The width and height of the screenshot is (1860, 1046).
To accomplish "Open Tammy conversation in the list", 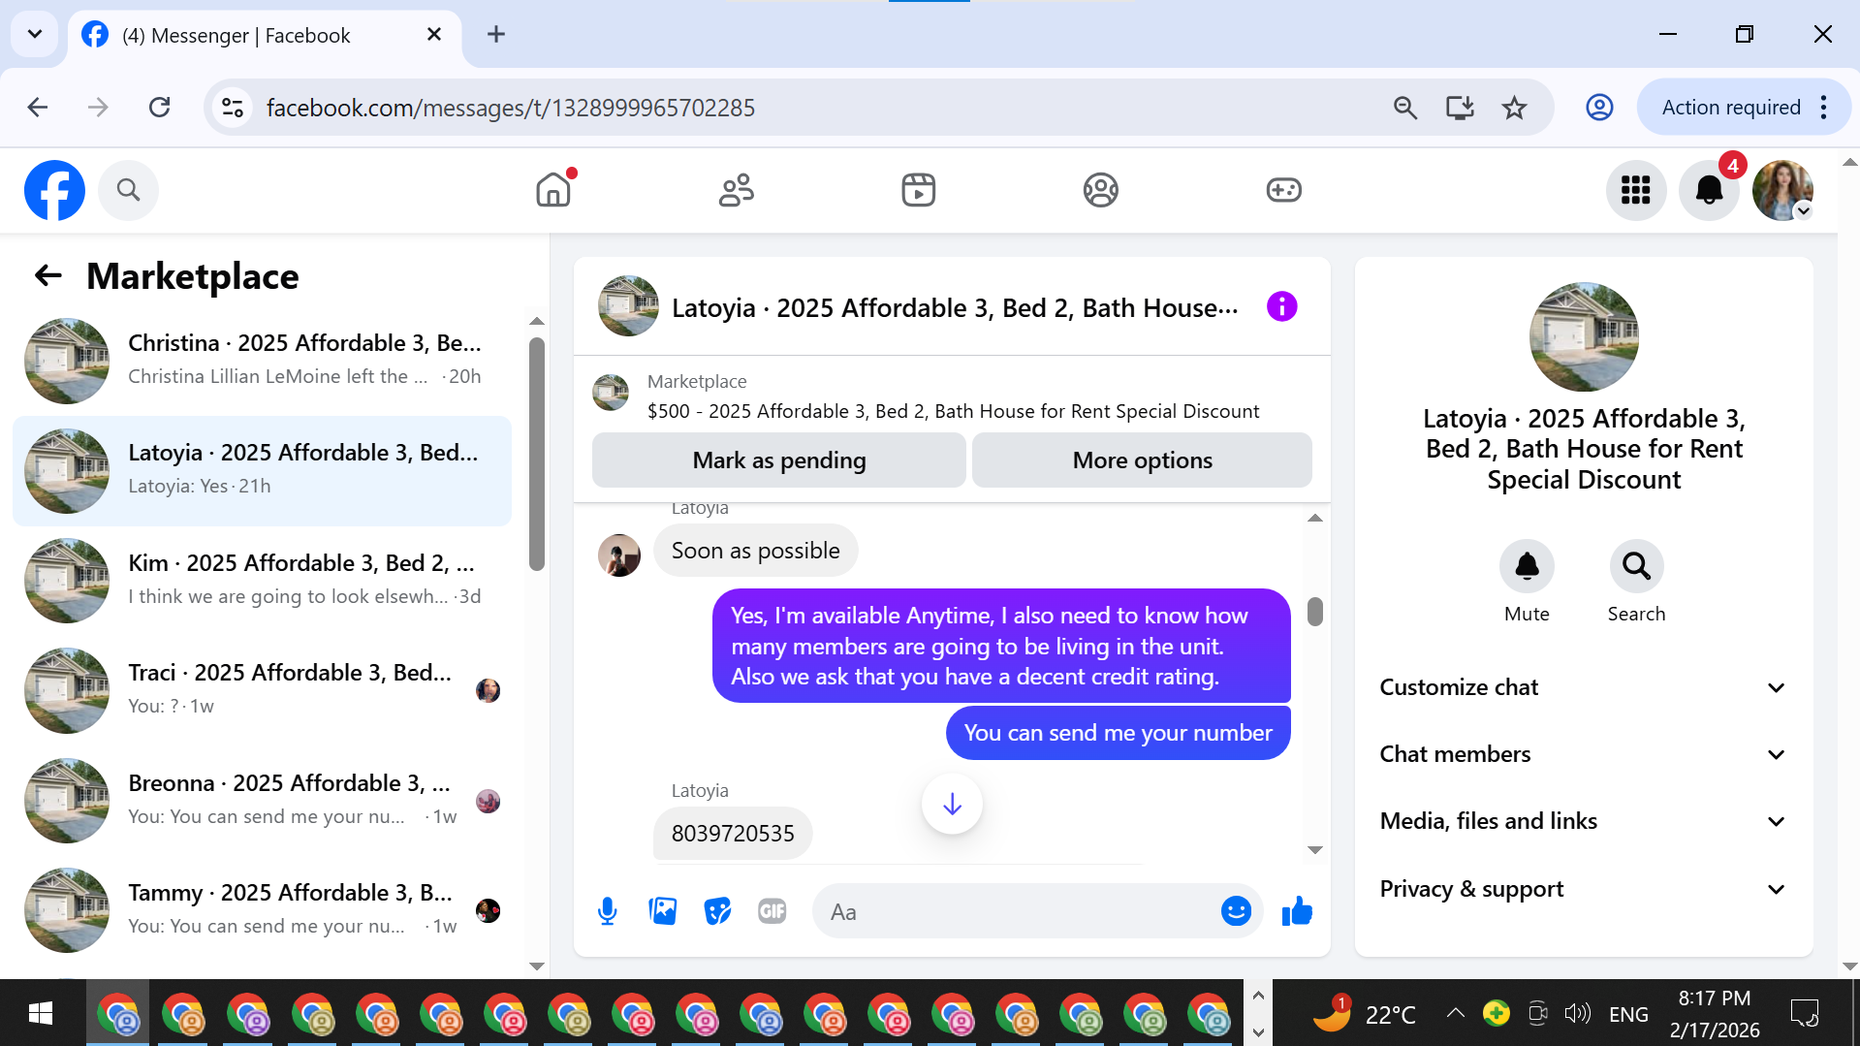I will [262, 910].
